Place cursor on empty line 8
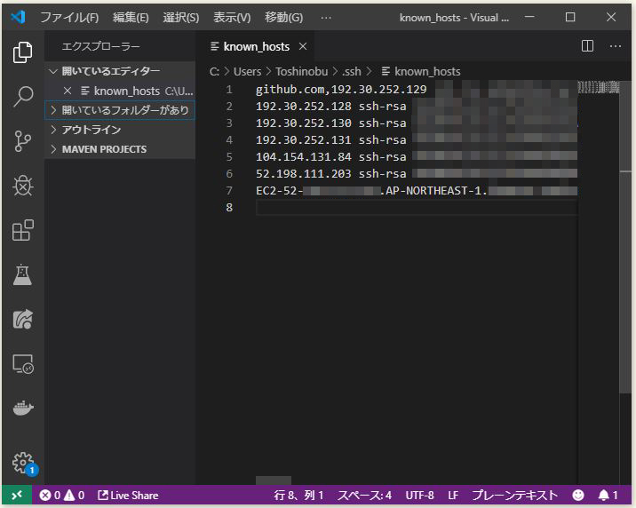Viewport: 636px width, 508px height. (x=417, y=208)
